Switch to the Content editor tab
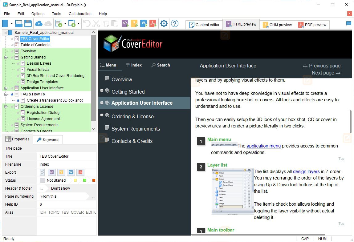 click(204, 25)
